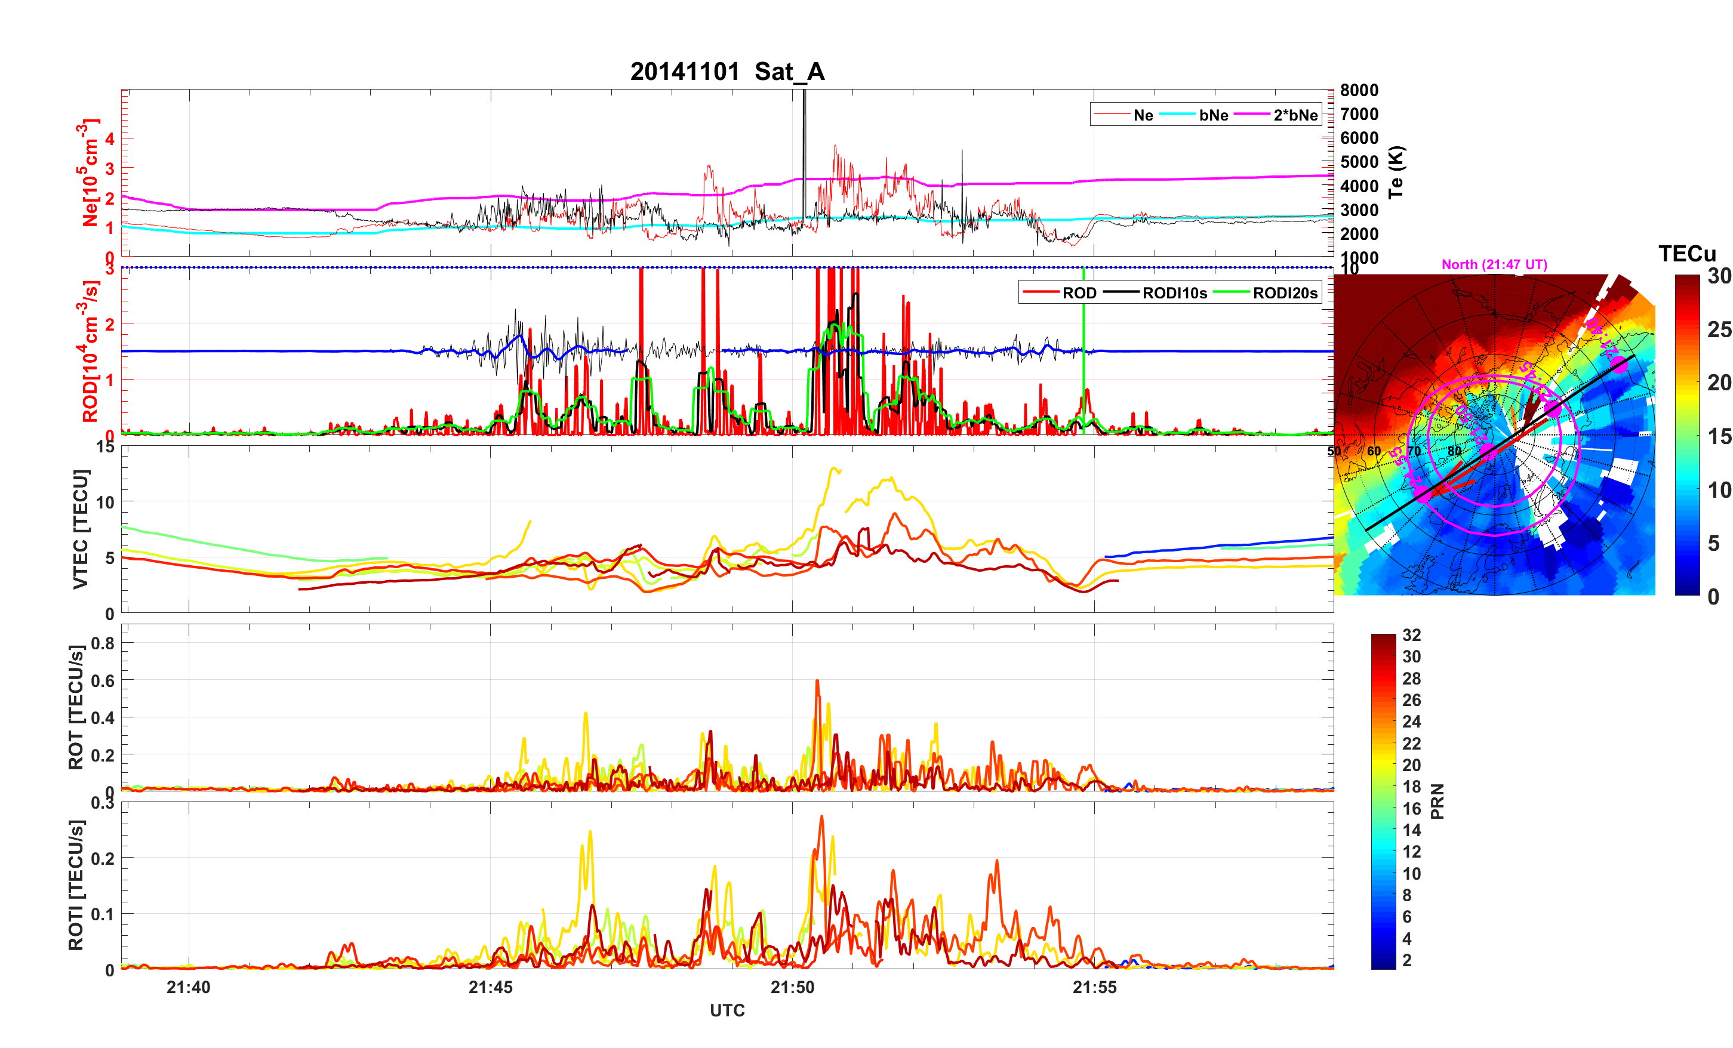Viewport: 1733px width, 1048px height.
Task: Click the UTC x-axis label
Action: (727, 1010)
